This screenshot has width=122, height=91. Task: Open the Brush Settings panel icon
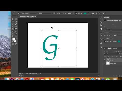coord(101,25)
